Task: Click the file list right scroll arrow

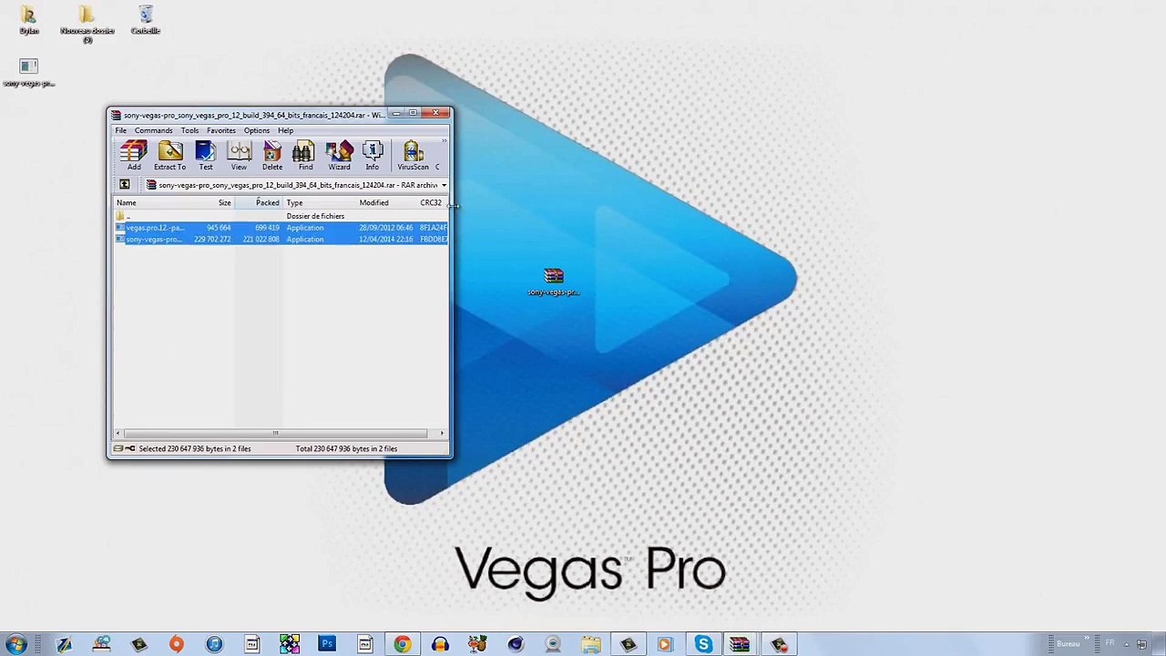Action: coord(443,434)
